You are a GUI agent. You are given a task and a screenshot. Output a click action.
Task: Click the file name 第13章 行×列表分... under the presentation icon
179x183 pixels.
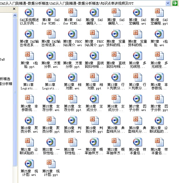click(x=137, y=86)
